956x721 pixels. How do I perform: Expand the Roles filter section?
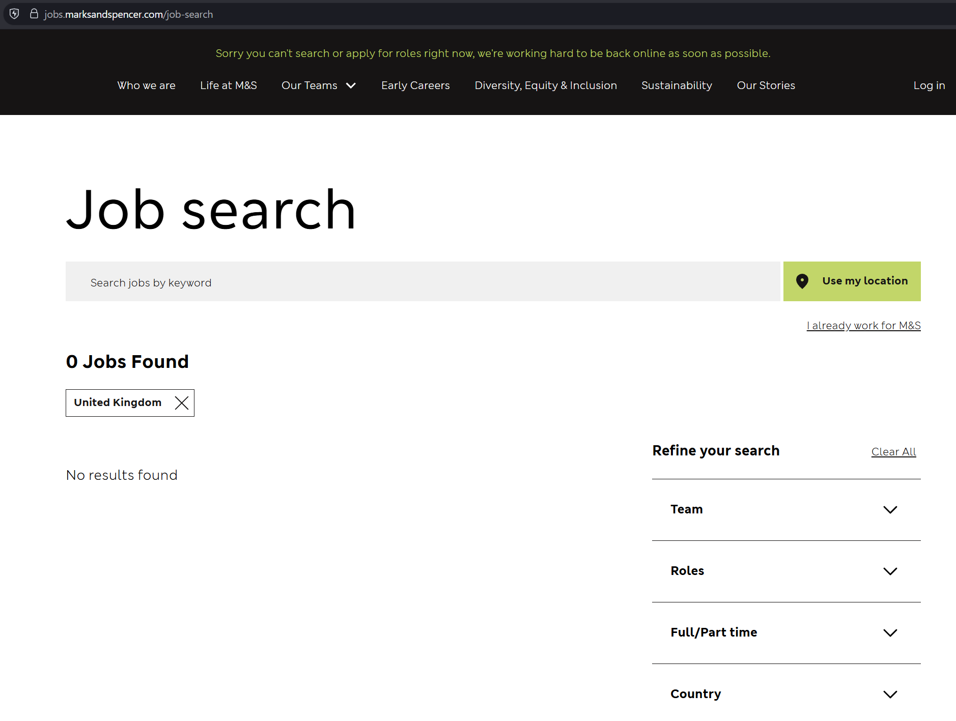click(x=890, y=571)
